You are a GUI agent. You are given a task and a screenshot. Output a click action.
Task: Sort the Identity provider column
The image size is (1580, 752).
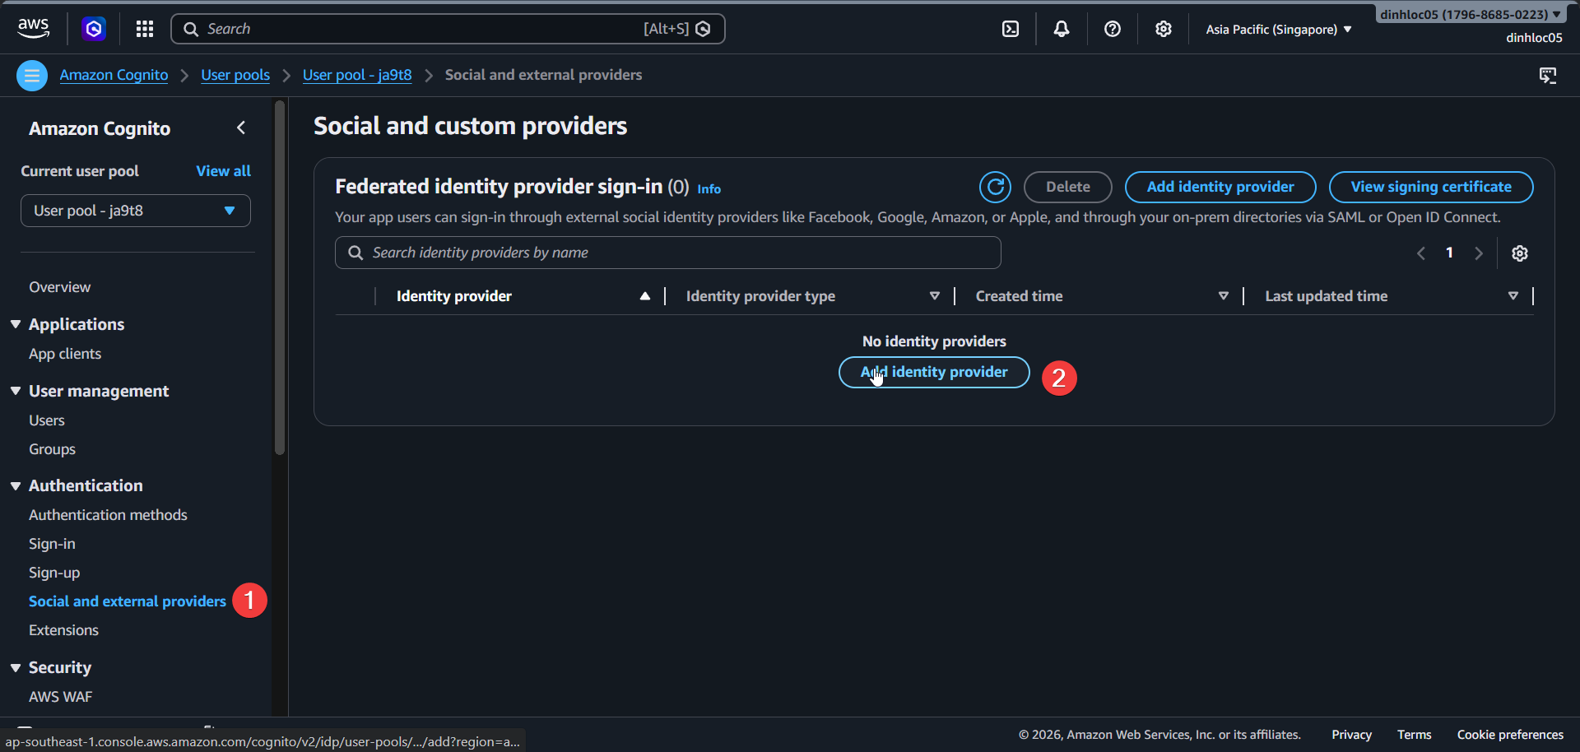point(645,296)
